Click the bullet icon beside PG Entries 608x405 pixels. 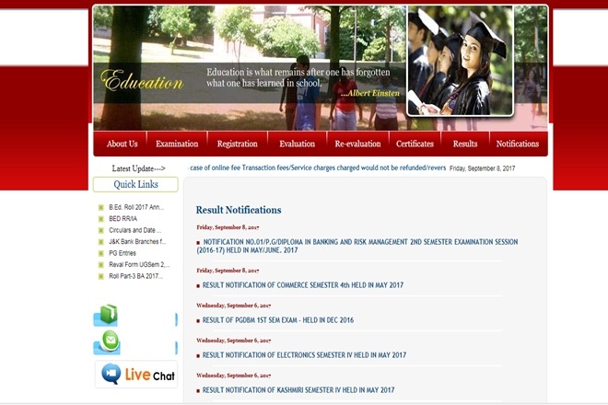(x=100, y=253)
